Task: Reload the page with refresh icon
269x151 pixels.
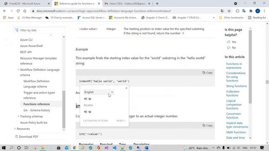Action: (x=18, y=11)
